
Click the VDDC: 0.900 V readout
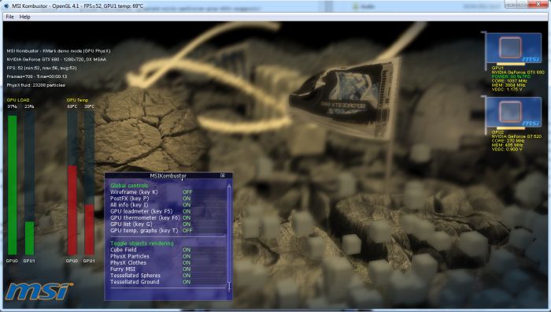coord(507,149)
